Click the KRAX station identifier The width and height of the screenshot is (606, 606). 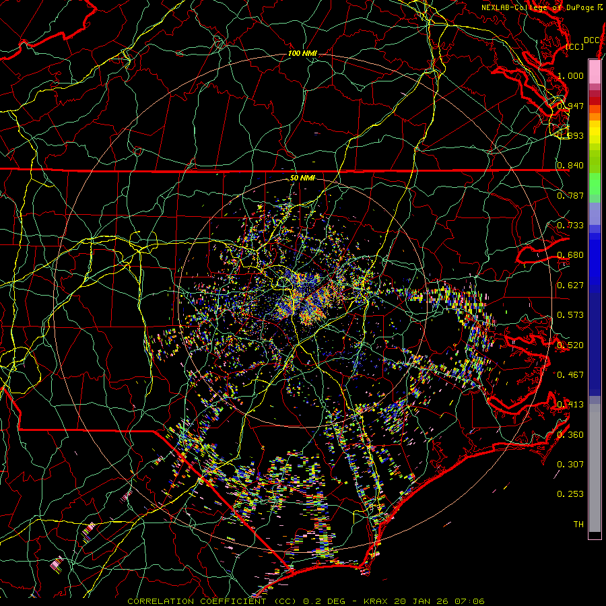pyautogui.click(x=375, y=601)
